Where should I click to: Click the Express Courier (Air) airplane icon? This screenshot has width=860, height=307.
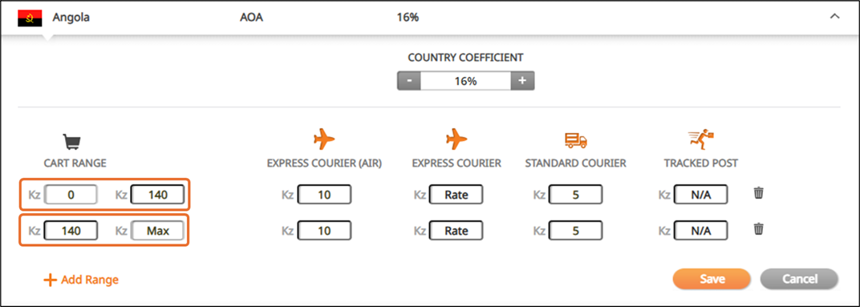click(324, 139)
